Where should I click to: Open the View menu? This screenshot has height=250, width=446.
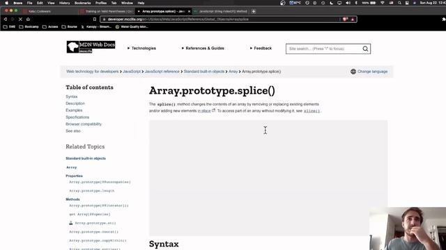pos(51,3)
